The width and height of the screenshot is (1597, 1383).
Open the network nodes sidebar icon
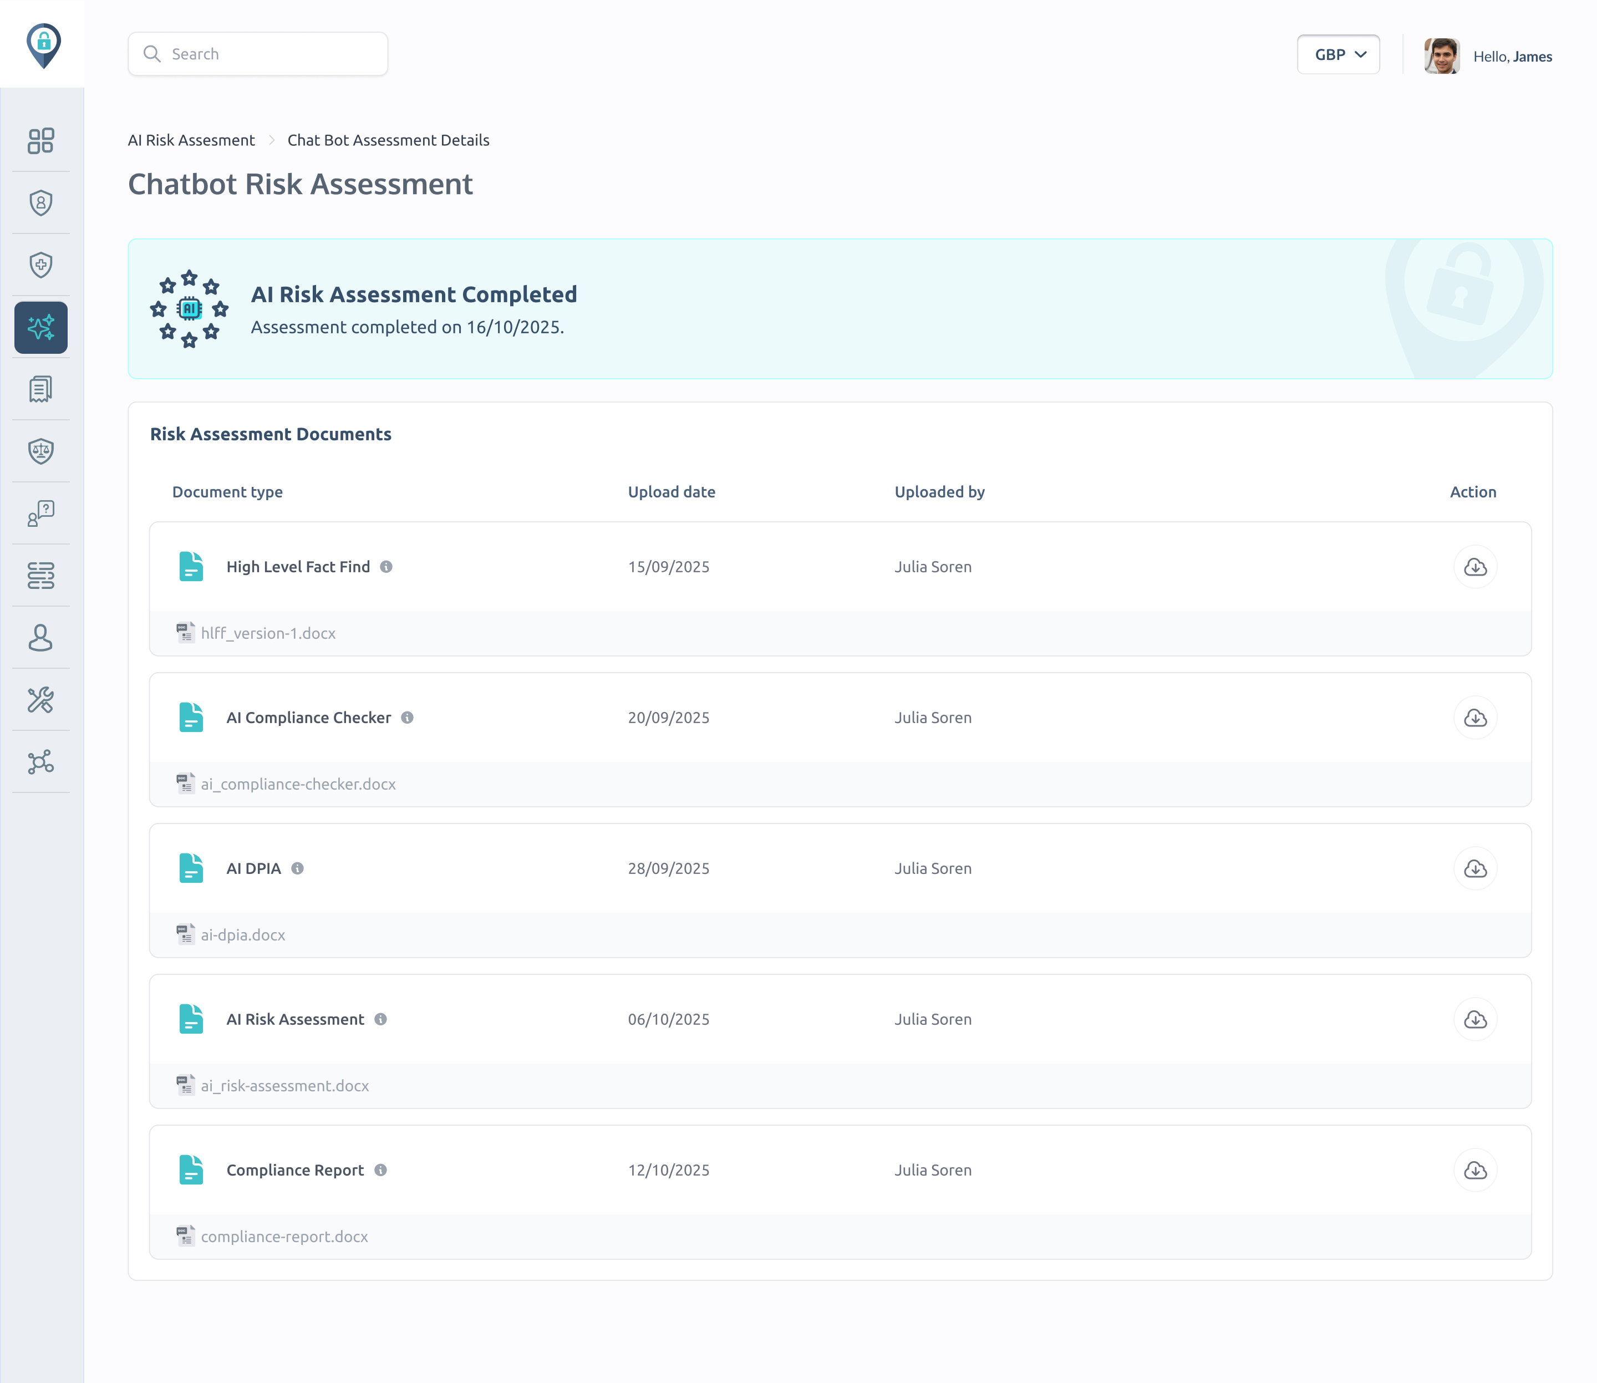click(41, 762)
